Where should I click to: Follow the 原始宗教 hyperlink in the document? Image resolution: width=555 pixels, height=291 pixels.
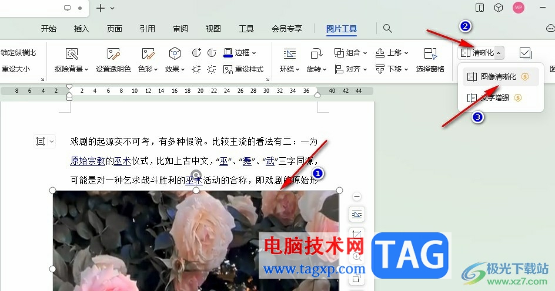click(88, 161)
